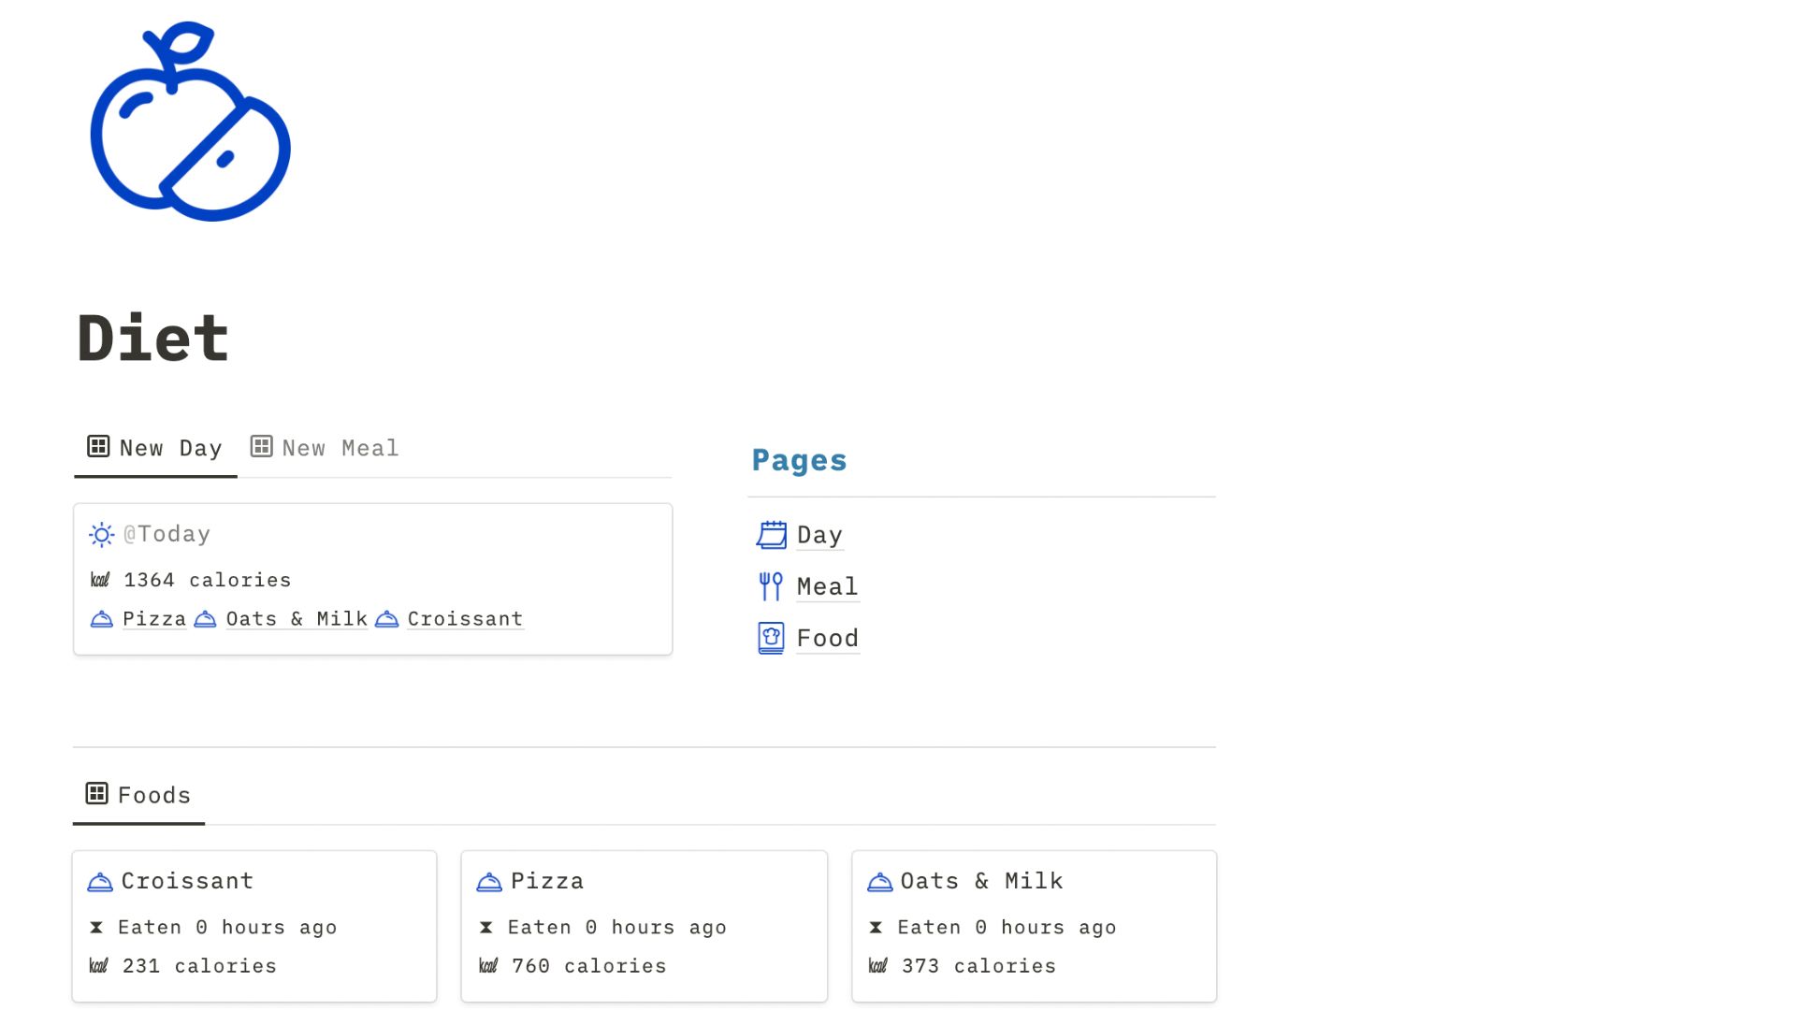Click the cloche icon on the Pizza card
1796x1010 pixels.
point(489,882)
